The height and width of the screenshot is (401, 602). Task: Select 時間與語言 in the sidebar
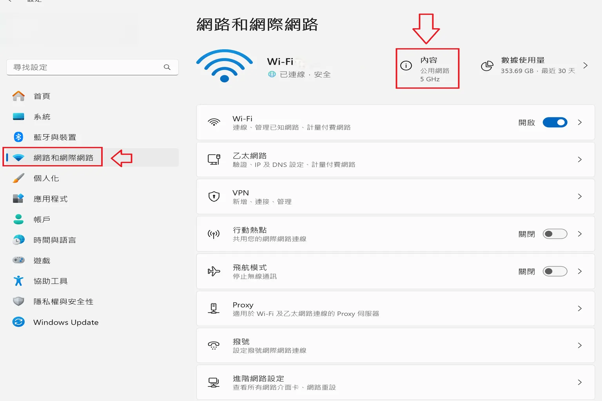[x=92, y=240]
